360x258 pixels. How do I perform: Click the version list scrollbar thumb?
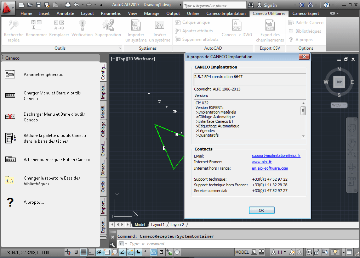[x=303, y=111]
